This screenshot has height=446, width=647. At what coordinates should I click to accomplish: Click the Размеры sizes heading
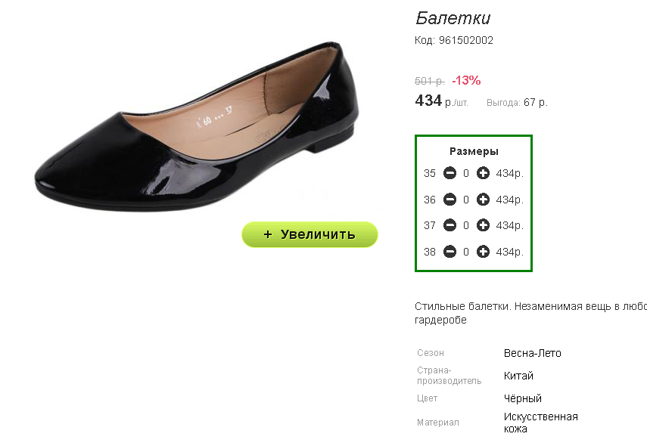coord(474,151)
